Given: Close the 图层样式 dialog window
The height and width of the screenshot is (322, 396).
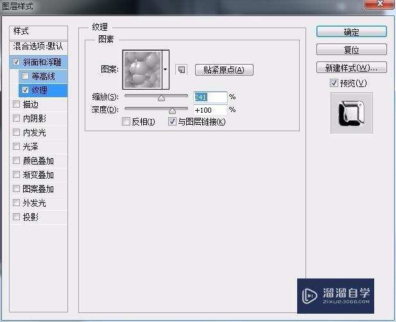Looking at the screenshot, I should click(379, 4).
